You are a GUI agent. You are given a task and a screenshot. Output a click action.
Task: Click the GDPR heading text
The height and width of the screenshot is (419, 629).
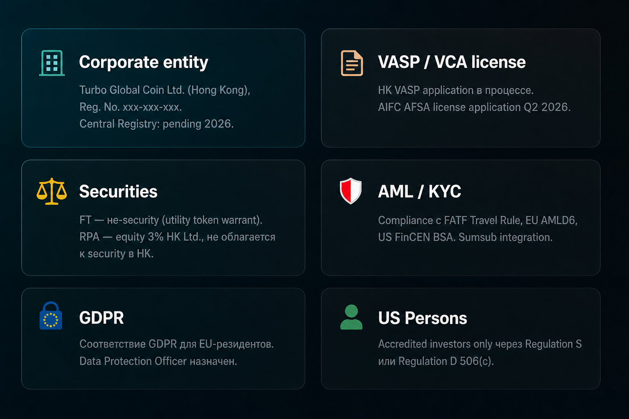pos(102,318)
